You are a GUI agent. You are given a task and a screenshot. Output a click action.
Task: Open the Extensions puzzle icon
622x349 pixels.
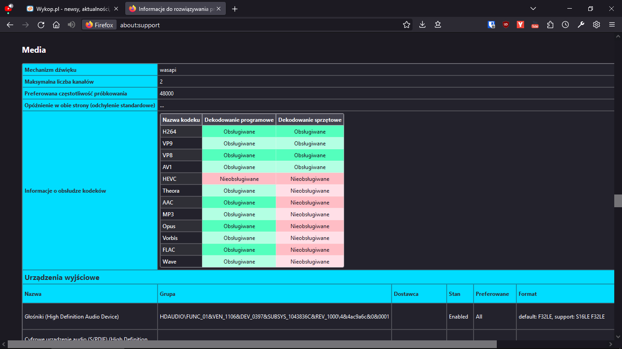550,25
